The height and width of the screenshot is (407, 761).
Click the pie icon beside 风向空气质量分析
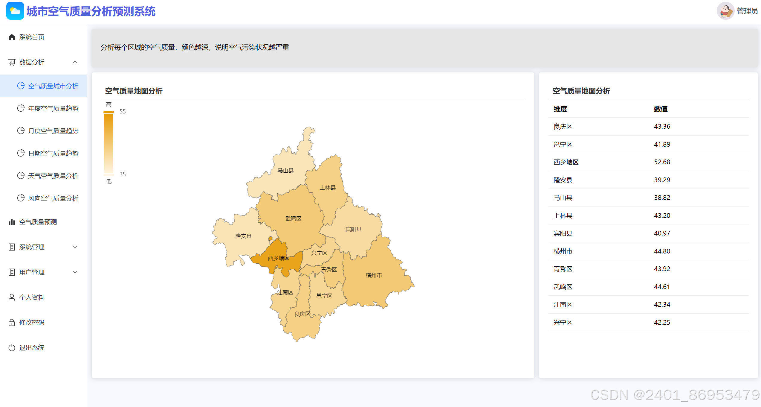pyautogui.click(x=21, y=198)
